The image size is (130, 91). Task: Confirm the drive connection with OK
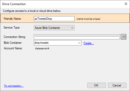(x=96, y=85)
